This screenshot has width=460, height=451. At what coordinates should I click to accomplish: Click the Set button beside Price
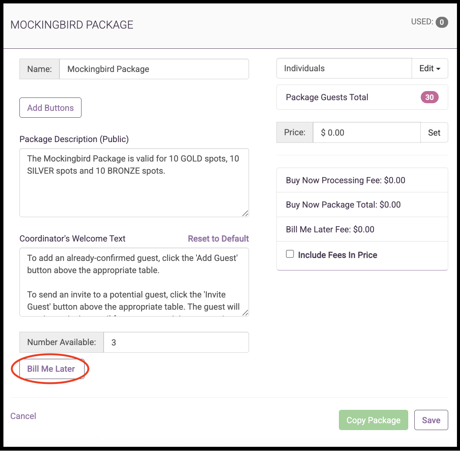(434, 133)
